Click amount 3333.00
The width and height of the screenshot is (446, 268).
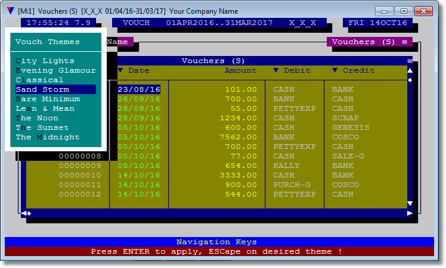click(238, 175)
